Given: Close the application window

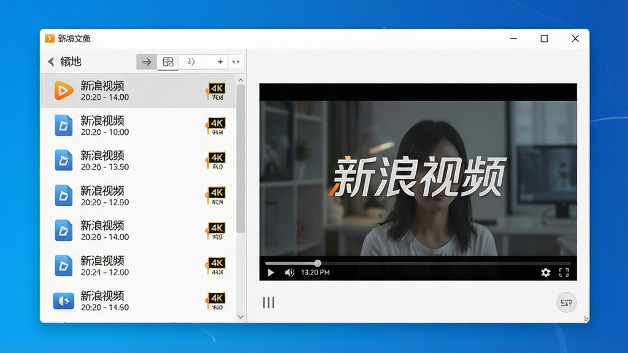Looking at the screenshot, I should coord(575,39).
